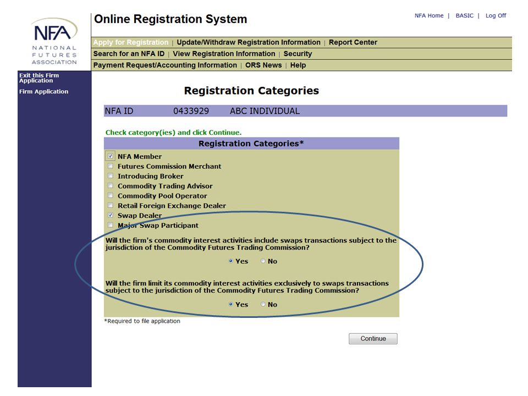Tick the Commodity Pool Operator box
The width and height of the screenshot is (528, 396).
(111, 195)
